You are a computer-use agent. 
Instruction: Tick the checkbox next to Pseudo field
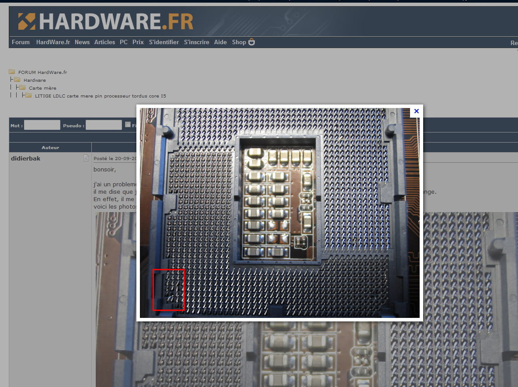[x=128, y=125]
